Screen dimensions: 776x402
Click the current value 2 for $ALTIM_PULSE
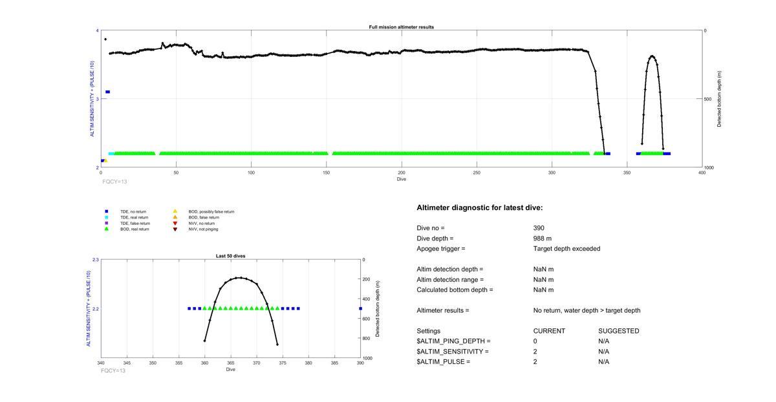pos(535,362)
